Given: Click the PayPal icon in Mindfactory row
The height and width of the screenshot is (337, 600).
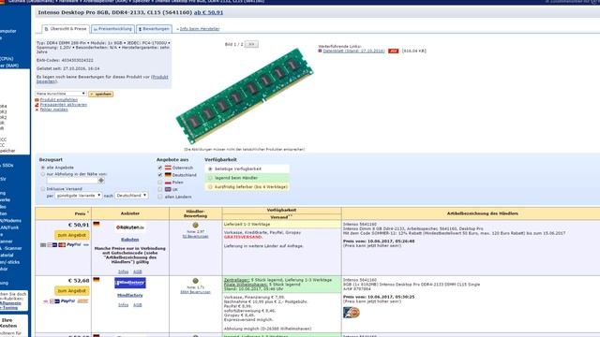Looking at the screenshot, I should point(68,301).
